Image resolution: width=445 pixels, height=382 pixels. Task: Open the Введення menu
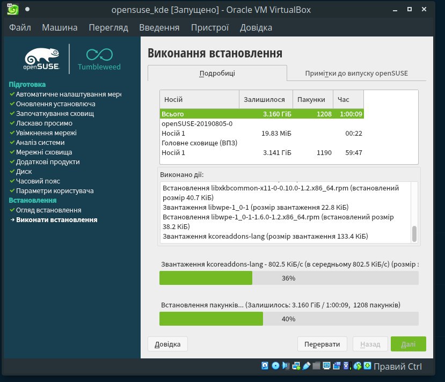pyautogui.click(x=159, y=27)
